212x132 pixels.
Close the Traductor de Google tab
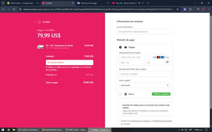pyautogui.click(x=108, y=3)
